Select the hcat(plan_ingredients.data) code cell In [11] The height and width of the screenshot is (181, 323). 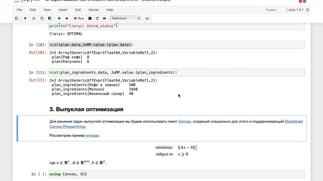tap(177, 72)
